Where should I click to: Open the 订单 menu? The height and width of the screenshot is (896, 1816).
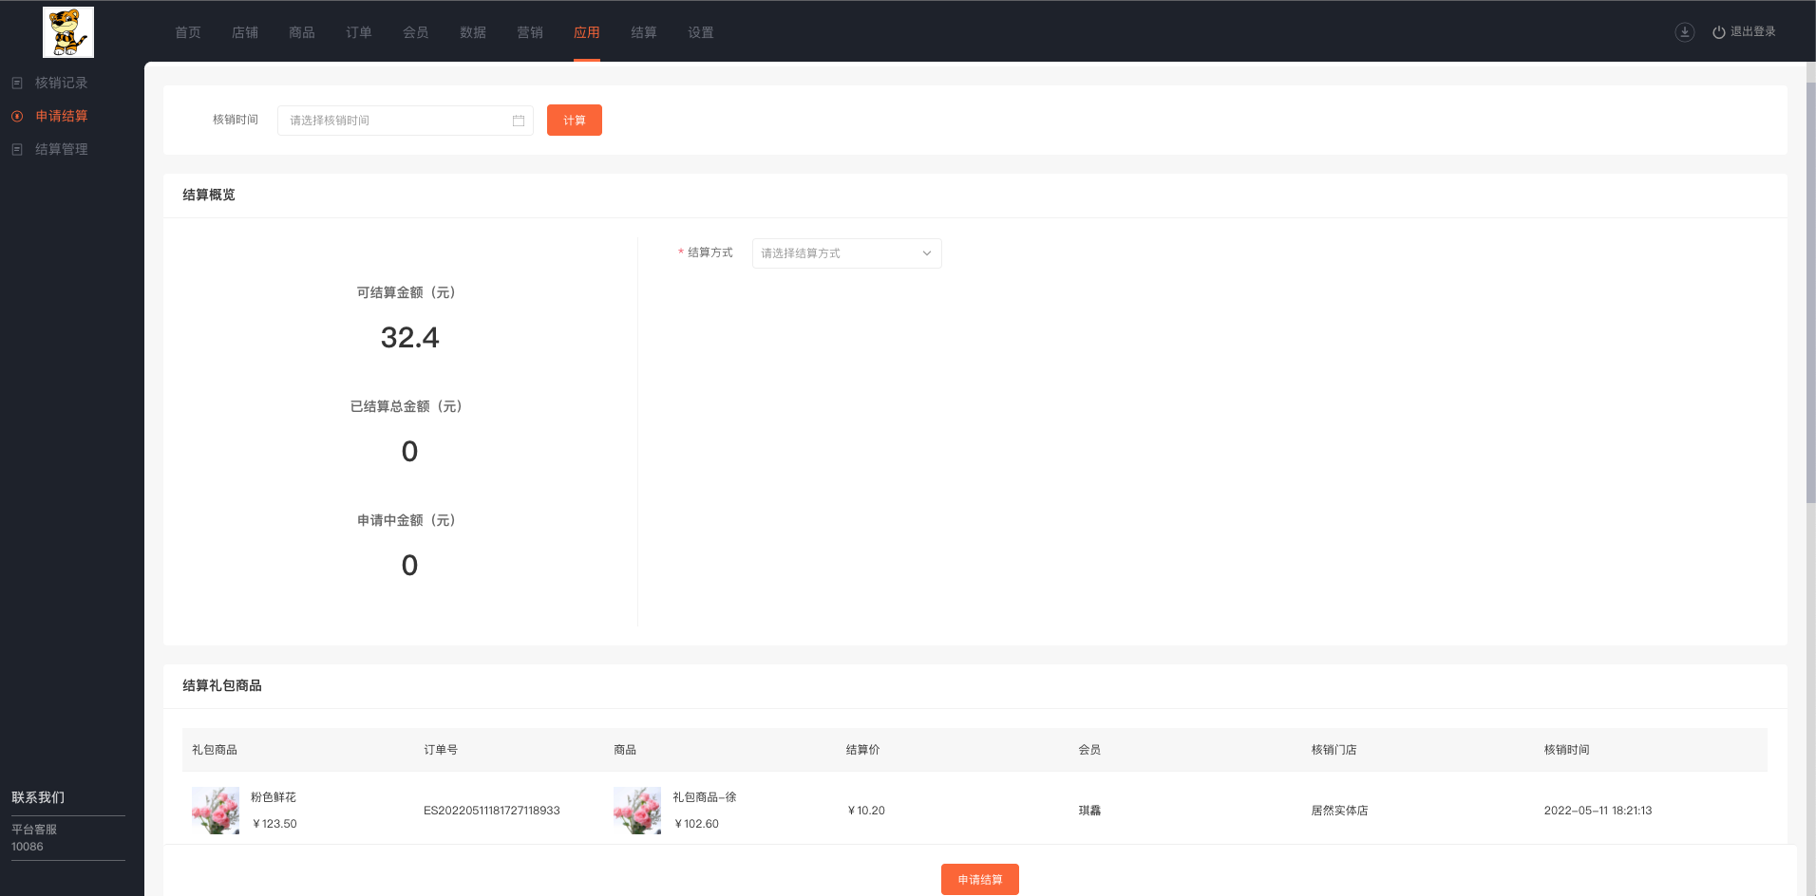(359, 32)
